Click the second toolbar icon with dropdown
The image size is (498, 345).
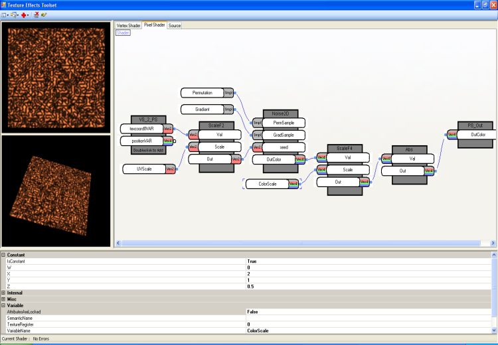pyautogui.click(x=13, y=14)
